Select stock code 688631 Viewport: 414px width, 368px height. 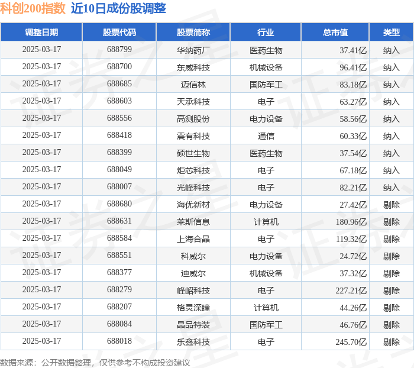[119, 221]
